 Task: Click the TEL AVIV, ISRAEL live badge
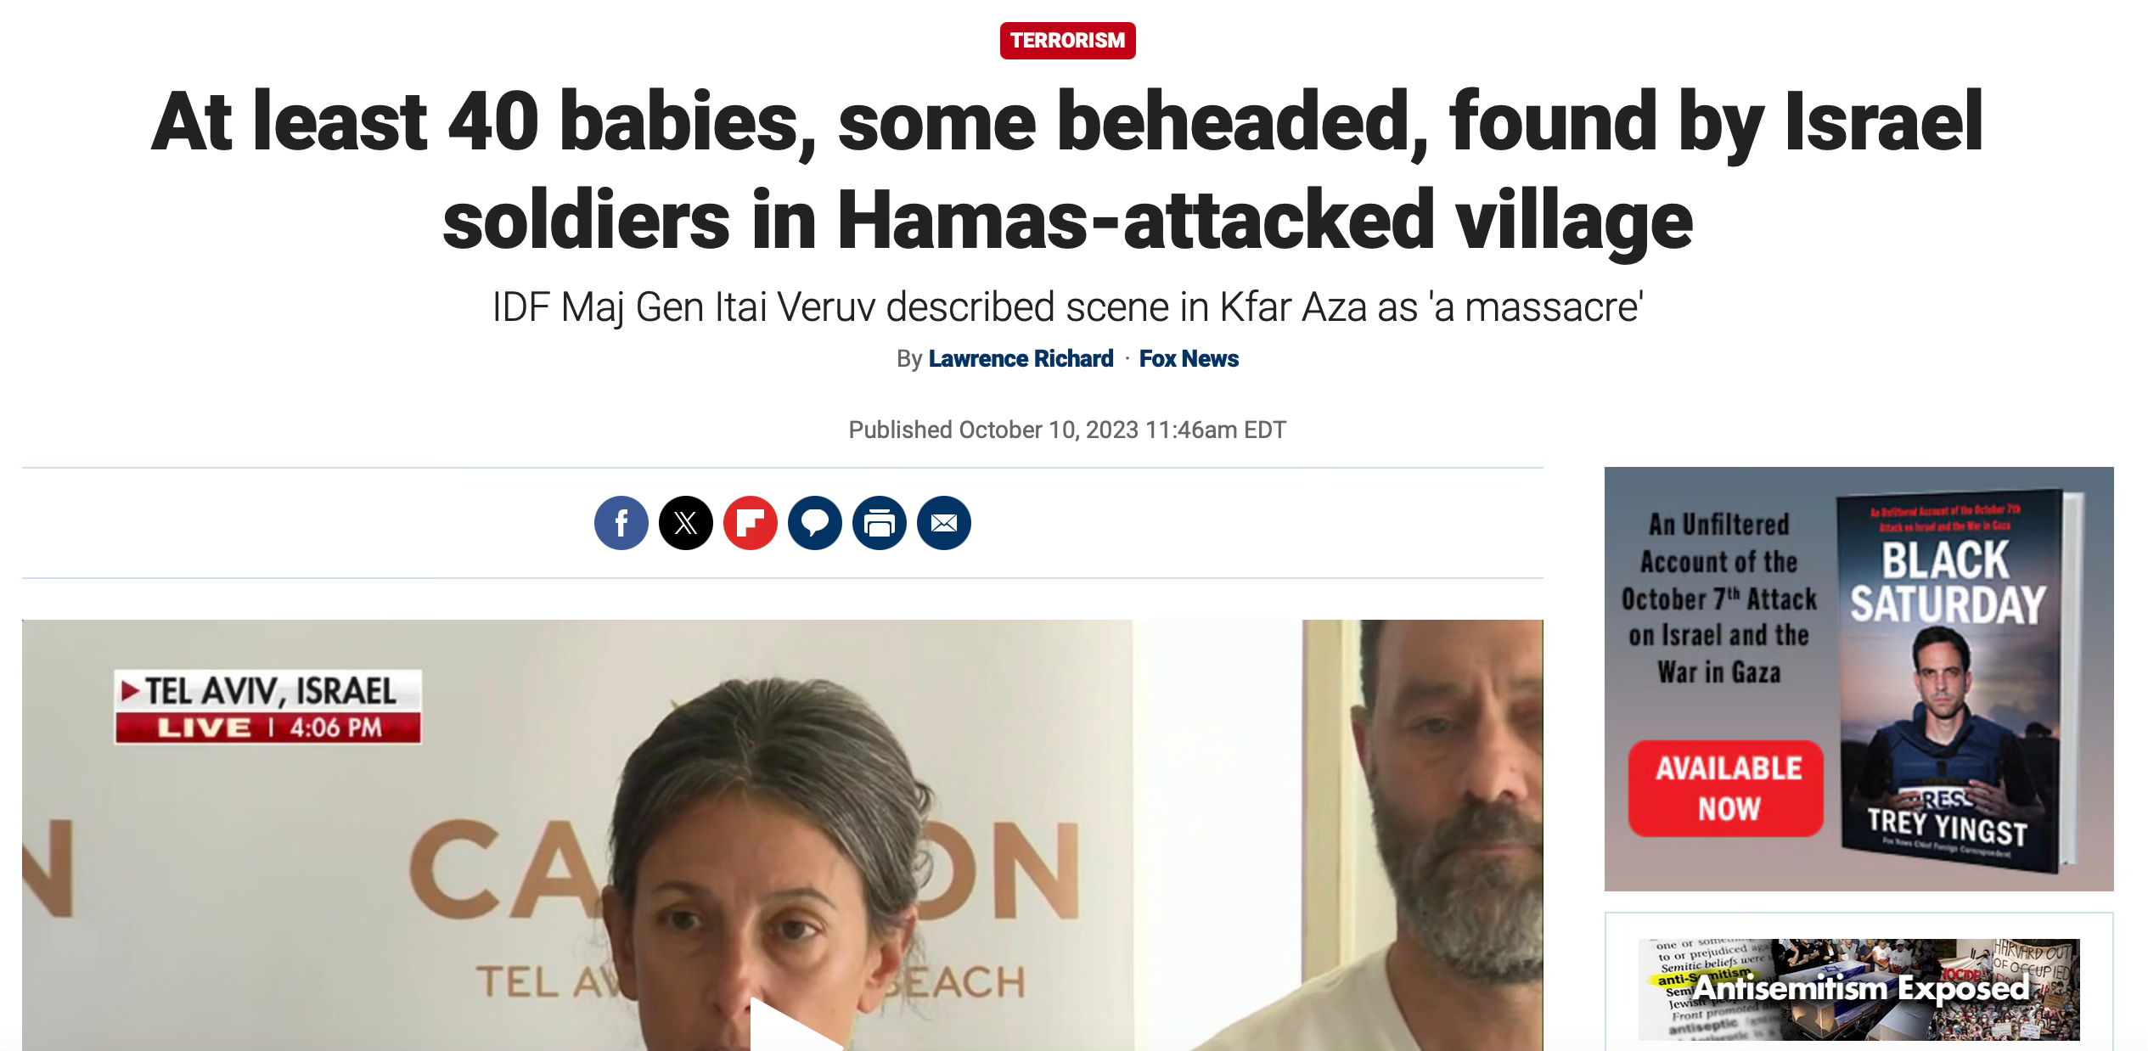[268, 706]
